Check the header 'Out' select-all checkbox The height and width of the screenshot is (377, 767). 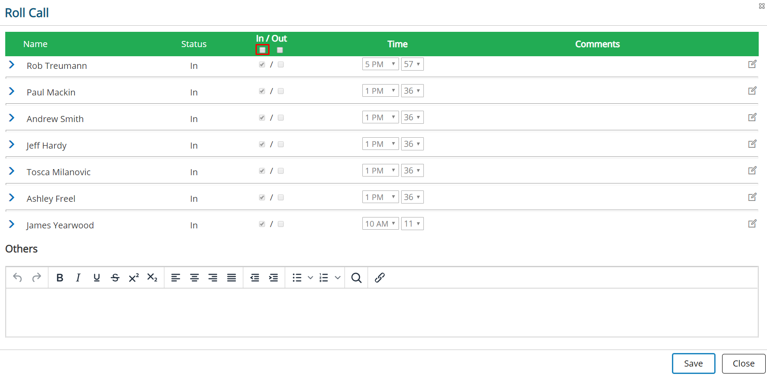click(280, 50)
